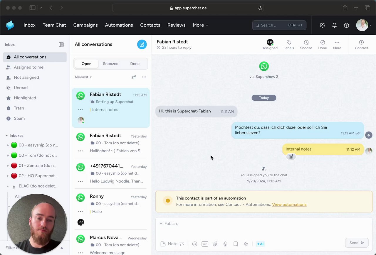
Task: Add emoji reaction to Internal notes
Action: click(x=291, y=157)
